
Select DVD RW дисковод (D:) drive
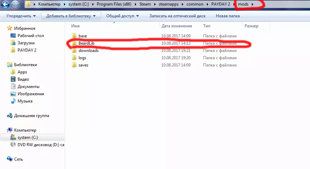pos(41,145)
